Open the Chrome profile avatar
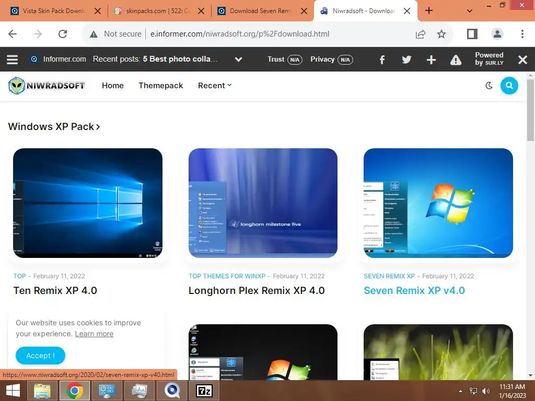 coord(497,34)
